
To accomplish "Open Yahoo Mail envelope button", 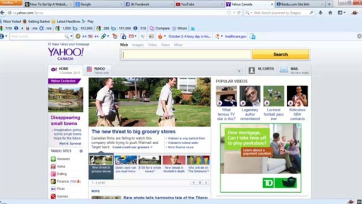I will 294,70.
